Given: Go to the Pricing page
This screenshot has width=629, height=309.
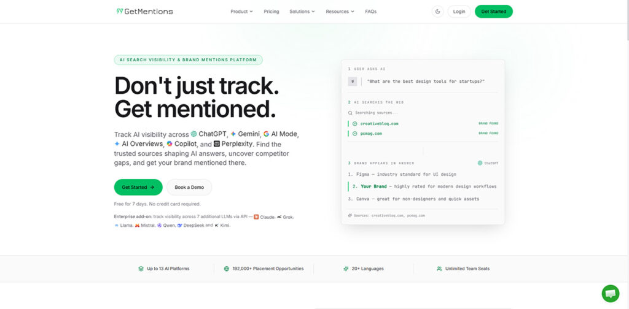Looking at the screenshot, I should tap(271, 12).
